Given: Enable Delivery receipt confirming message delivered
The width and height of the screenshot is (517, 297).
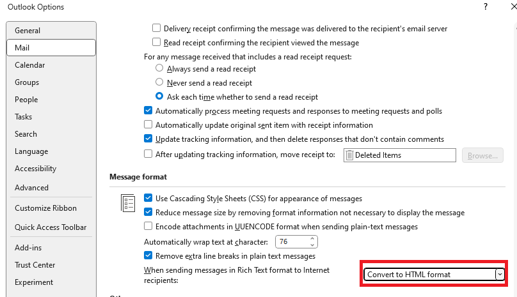Looking at the screenshot, I should 156,28.
